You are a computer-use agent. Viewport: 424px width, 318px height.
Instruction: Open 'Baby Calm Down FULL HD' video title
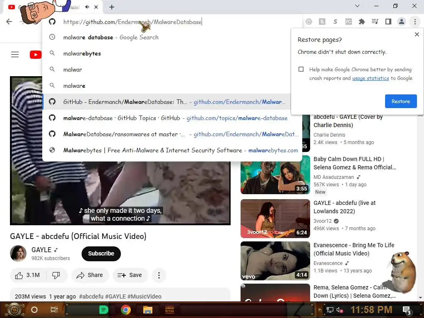point(354,163)
